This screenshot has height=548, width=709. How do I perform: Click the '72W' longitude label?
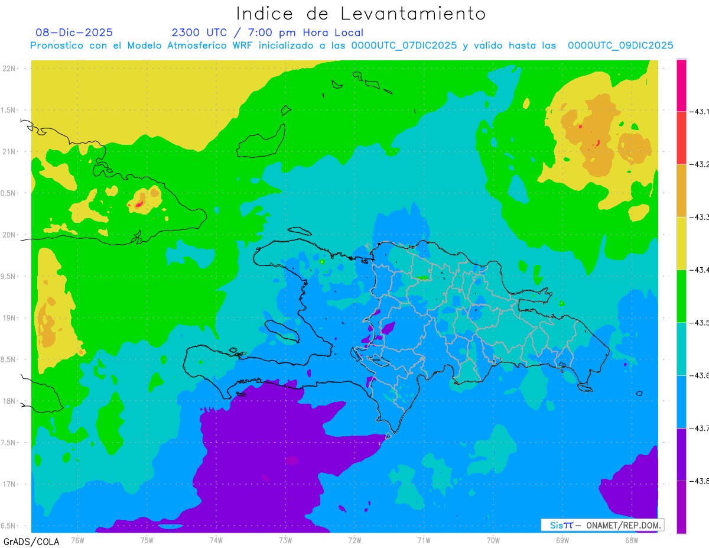(x=354, y=540)
